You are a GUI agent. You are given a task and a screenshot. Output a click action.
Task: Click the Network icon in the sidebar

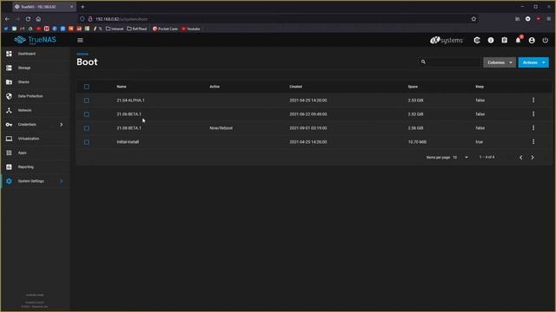pos(9,110)
